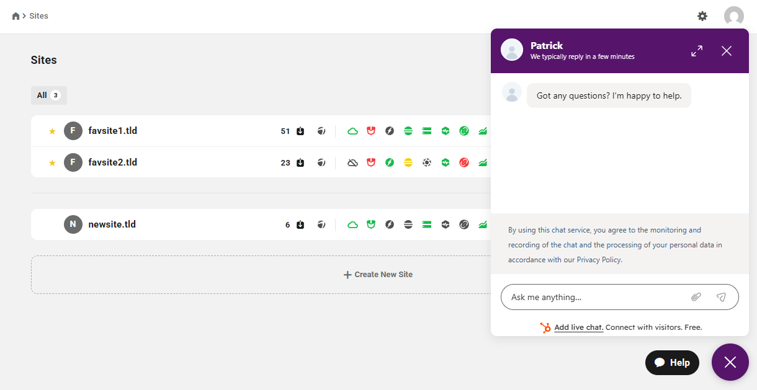Open green cloud backups icon for favsite1.tld
This screenshot has height=390, width=757.
(352, 131)
